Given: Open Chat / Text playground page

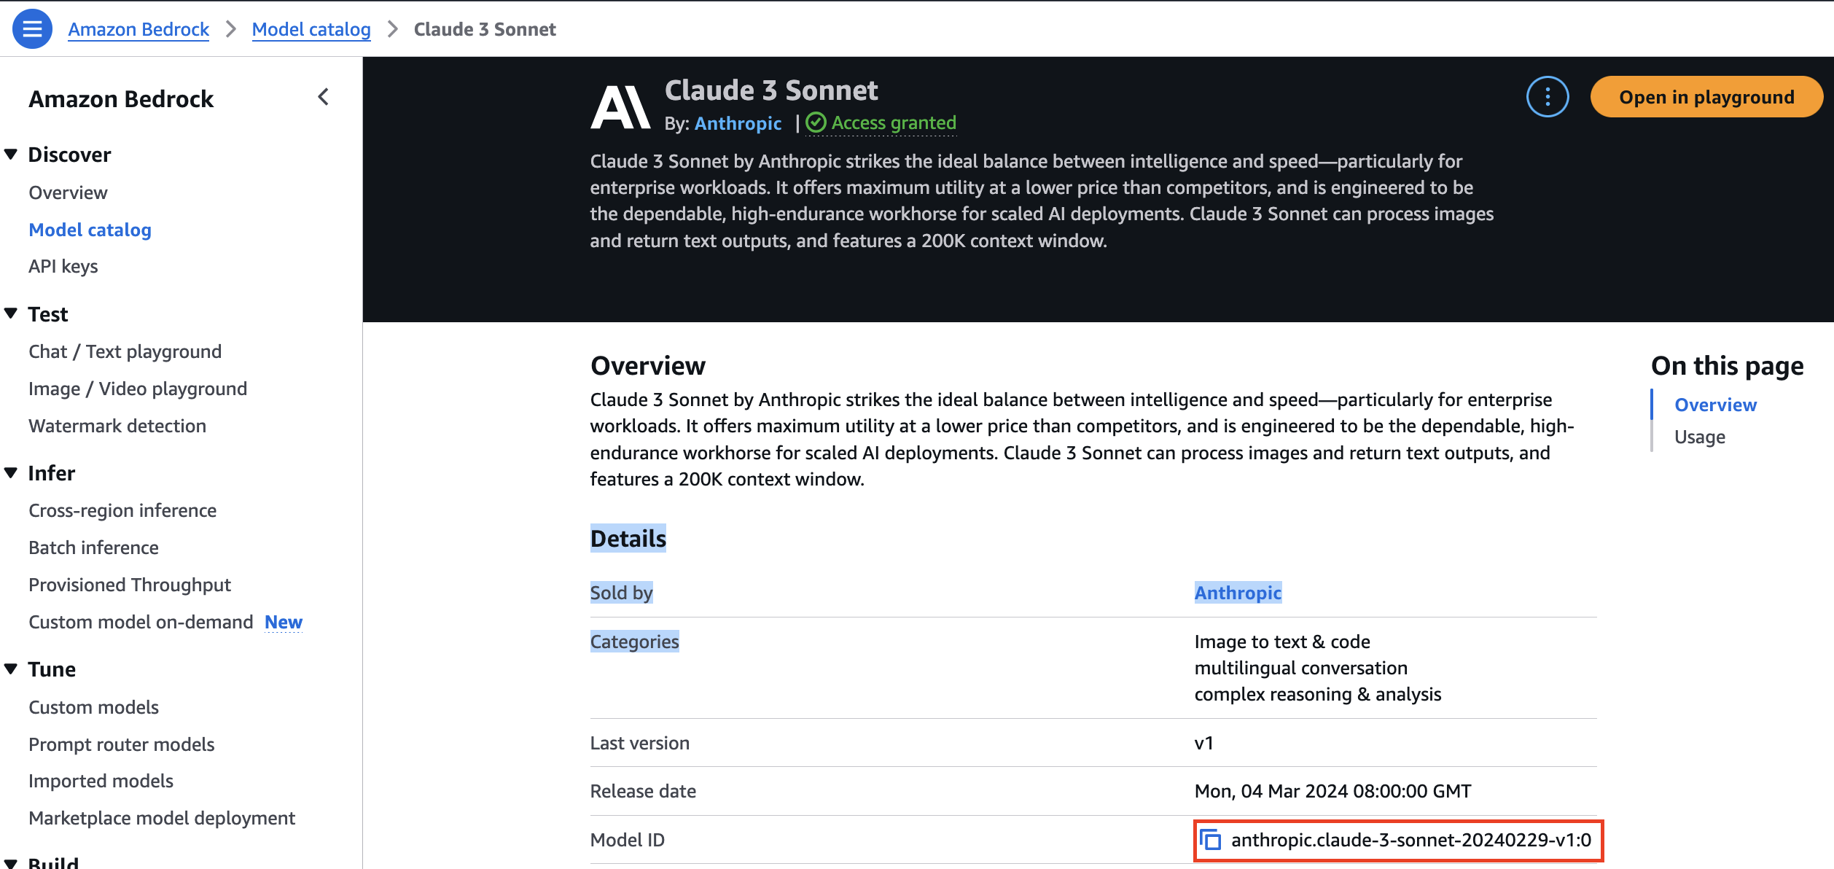Looking at the screenshot, I should point(125,351).
